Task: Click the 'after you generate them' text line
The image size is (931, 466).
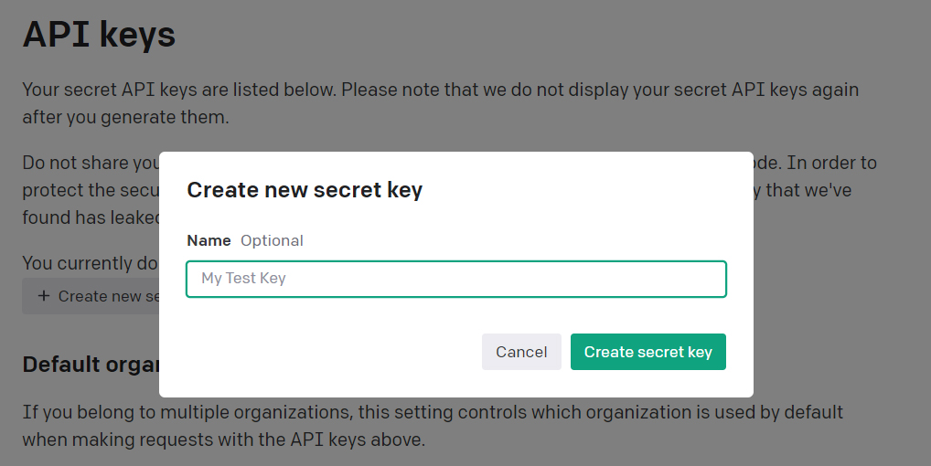Action: pos(125,117)
